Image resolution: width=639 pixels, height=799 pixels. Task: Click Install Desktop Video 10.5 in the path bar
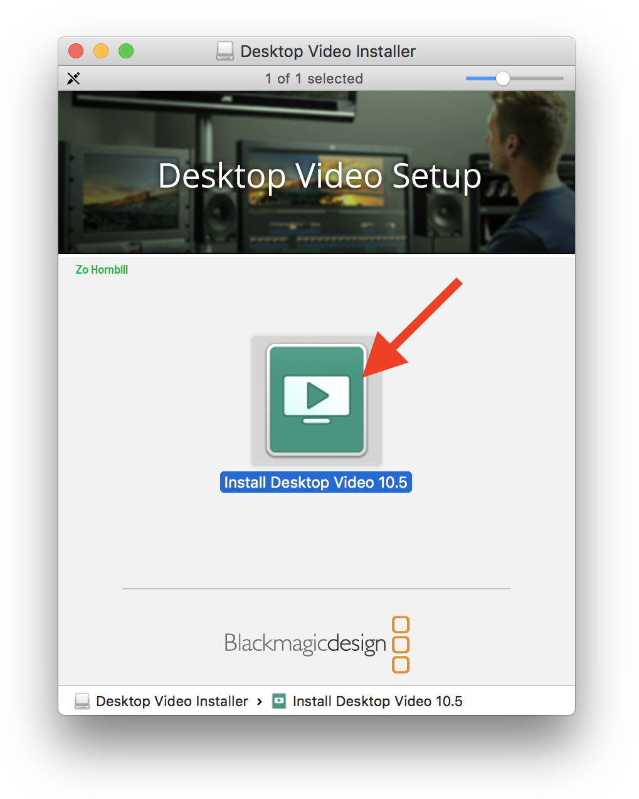tap(367, 701)
